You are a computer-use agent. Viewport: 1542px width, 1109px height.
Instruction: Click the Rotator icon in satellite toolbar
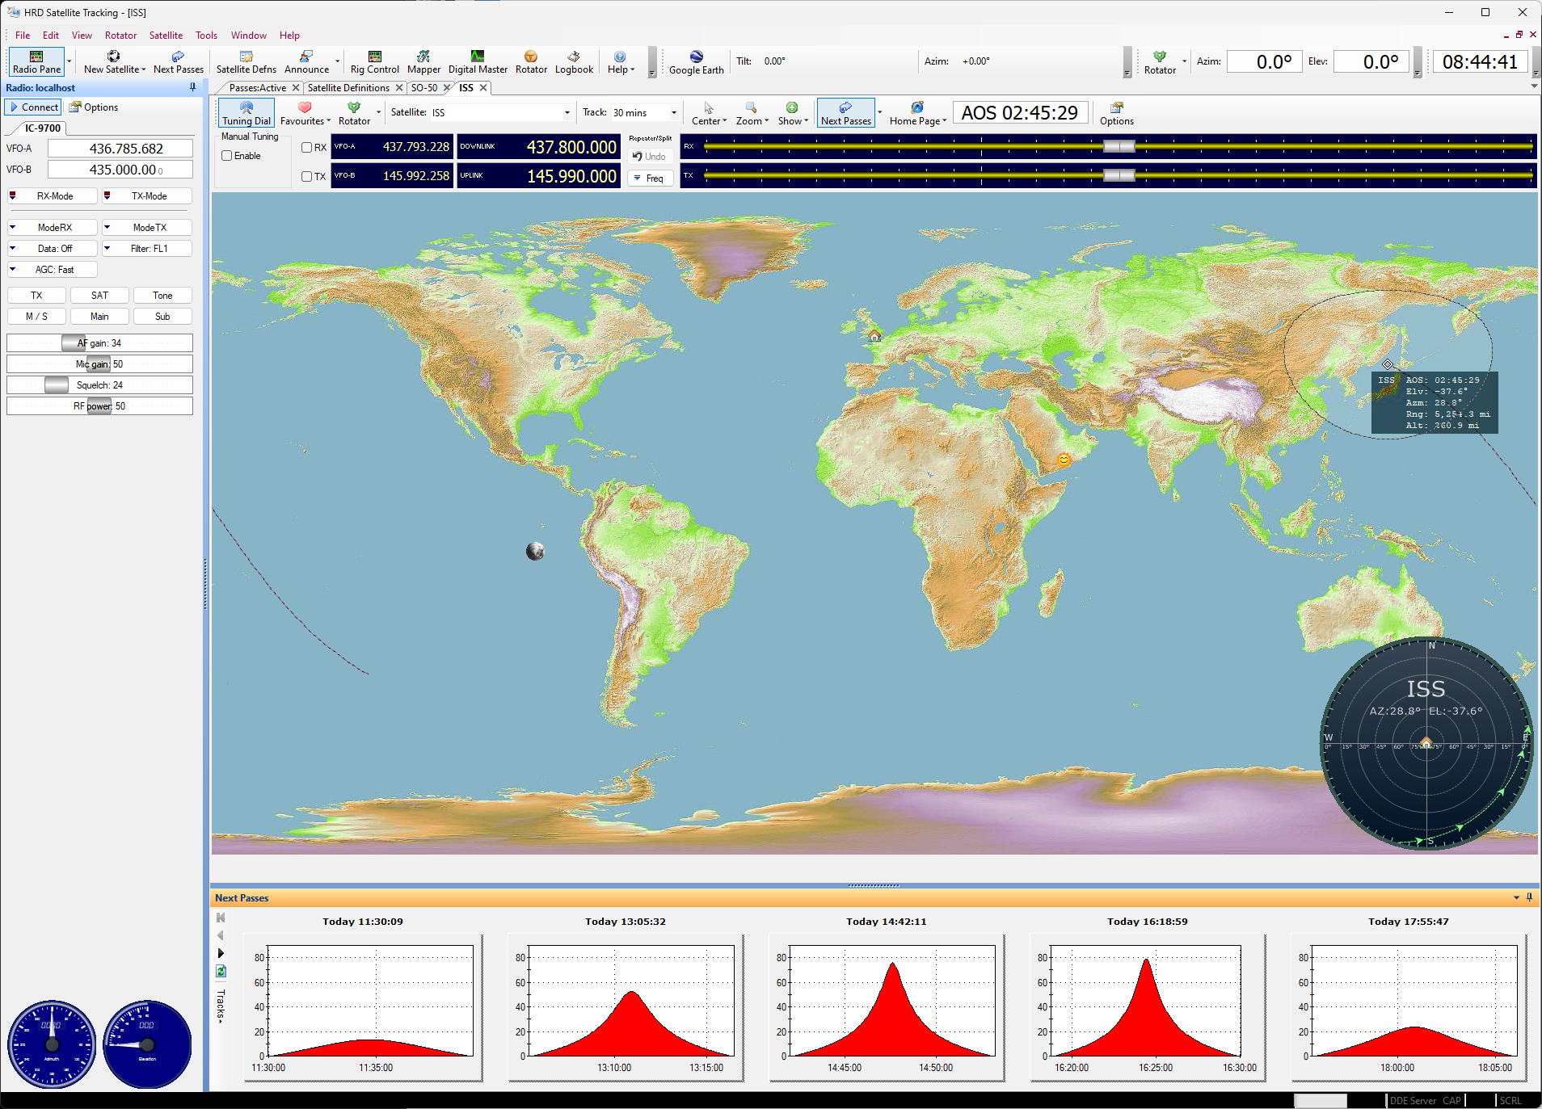[x=354, y=113]
